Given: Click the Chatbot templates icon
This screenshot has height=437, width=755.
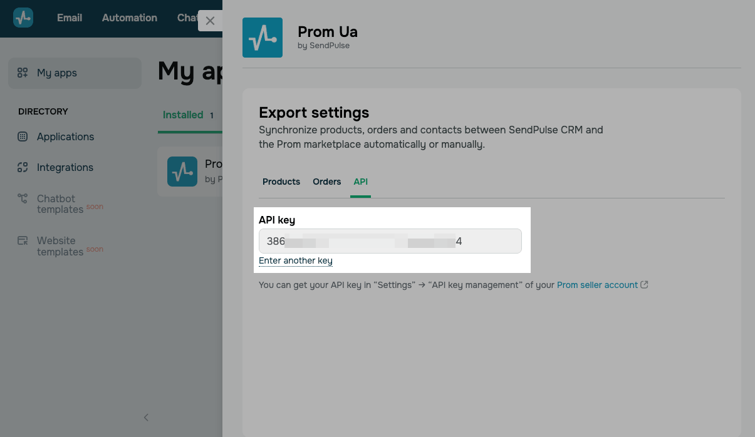Looking at the screenshot, I should point(23,198).
